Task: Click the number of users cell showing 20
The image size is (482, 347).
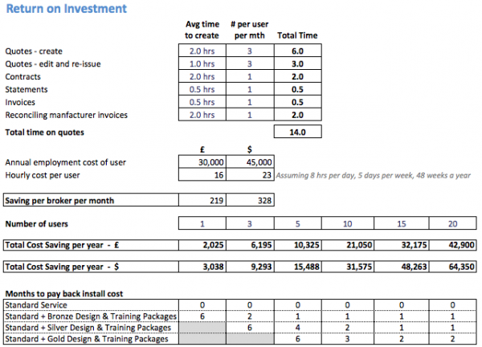Action: point(452,222)
